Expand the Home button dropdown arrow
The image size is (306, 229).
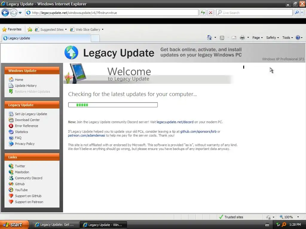coord(215,38)
